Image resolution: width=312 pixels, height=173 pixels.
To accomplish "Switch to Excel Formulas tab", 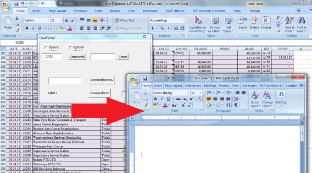I will (80, 11).
